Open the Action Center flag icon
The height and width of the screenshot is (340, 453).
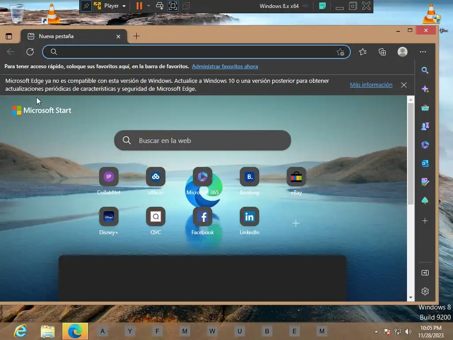coord(387,332)
